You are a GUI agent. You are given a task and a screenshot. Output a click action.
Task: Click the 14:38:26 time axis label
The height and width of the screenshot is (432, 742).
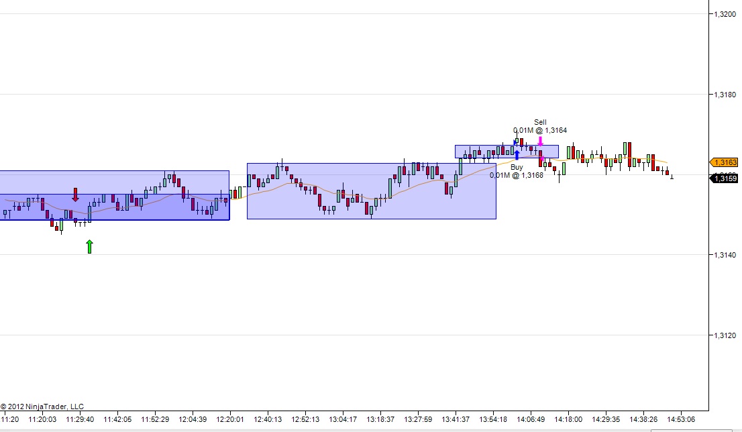tap(643, 419)
